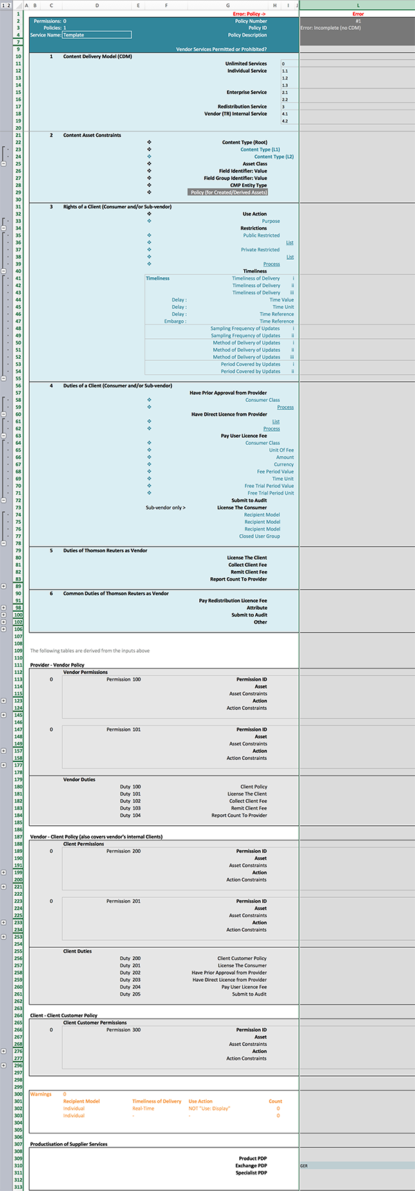This screenshot has width=415, height=1191.
Task: Collapse the outline group ending at row 55
Action: click(x=4, y=378)
